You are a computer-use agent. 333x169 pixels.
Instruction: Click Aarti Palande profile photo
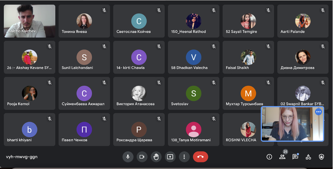303,21
